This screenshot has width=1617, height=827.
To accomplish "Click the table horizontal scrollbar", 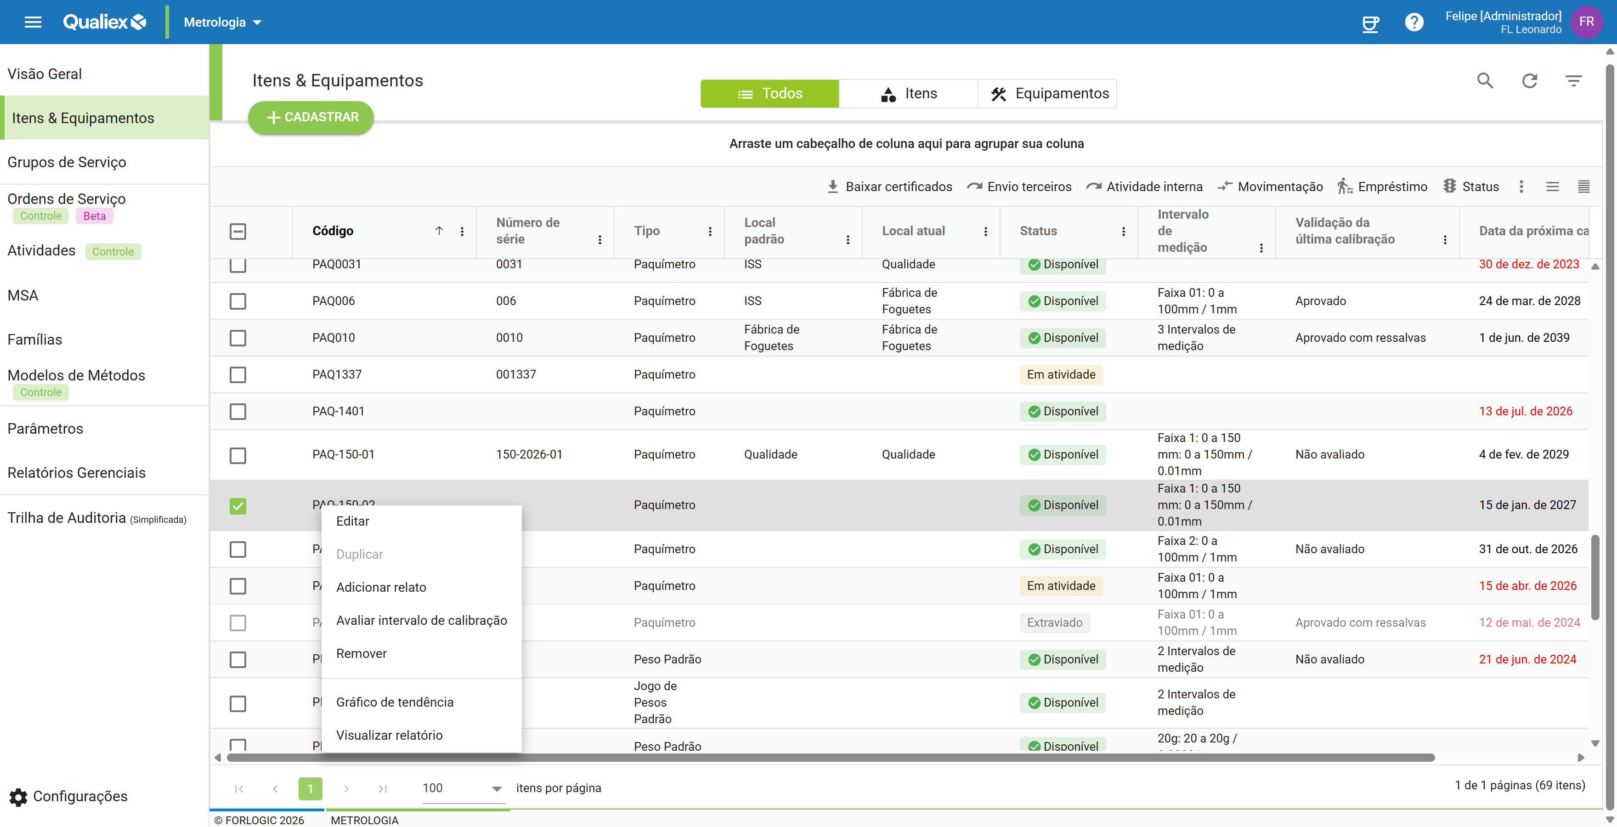I will 831,757.
